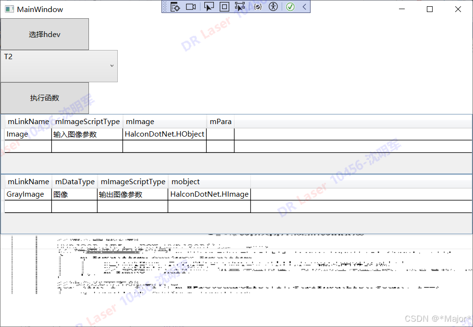
Task: Sort by the mDataType column header
Action: (74, 181)
